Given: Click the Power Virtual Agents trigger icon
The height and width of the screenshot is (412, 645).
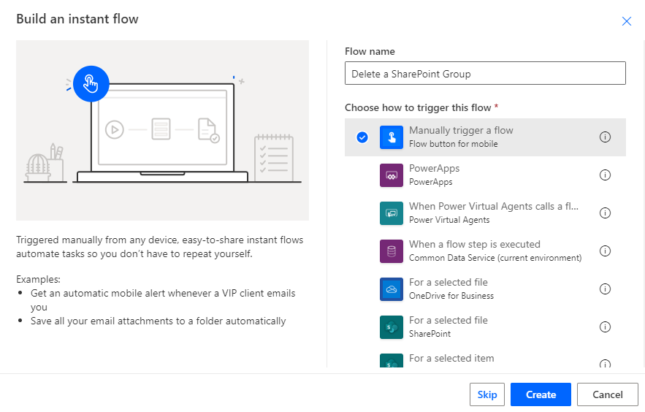Looking at the screenshot, I should click(x=392, y=213).
